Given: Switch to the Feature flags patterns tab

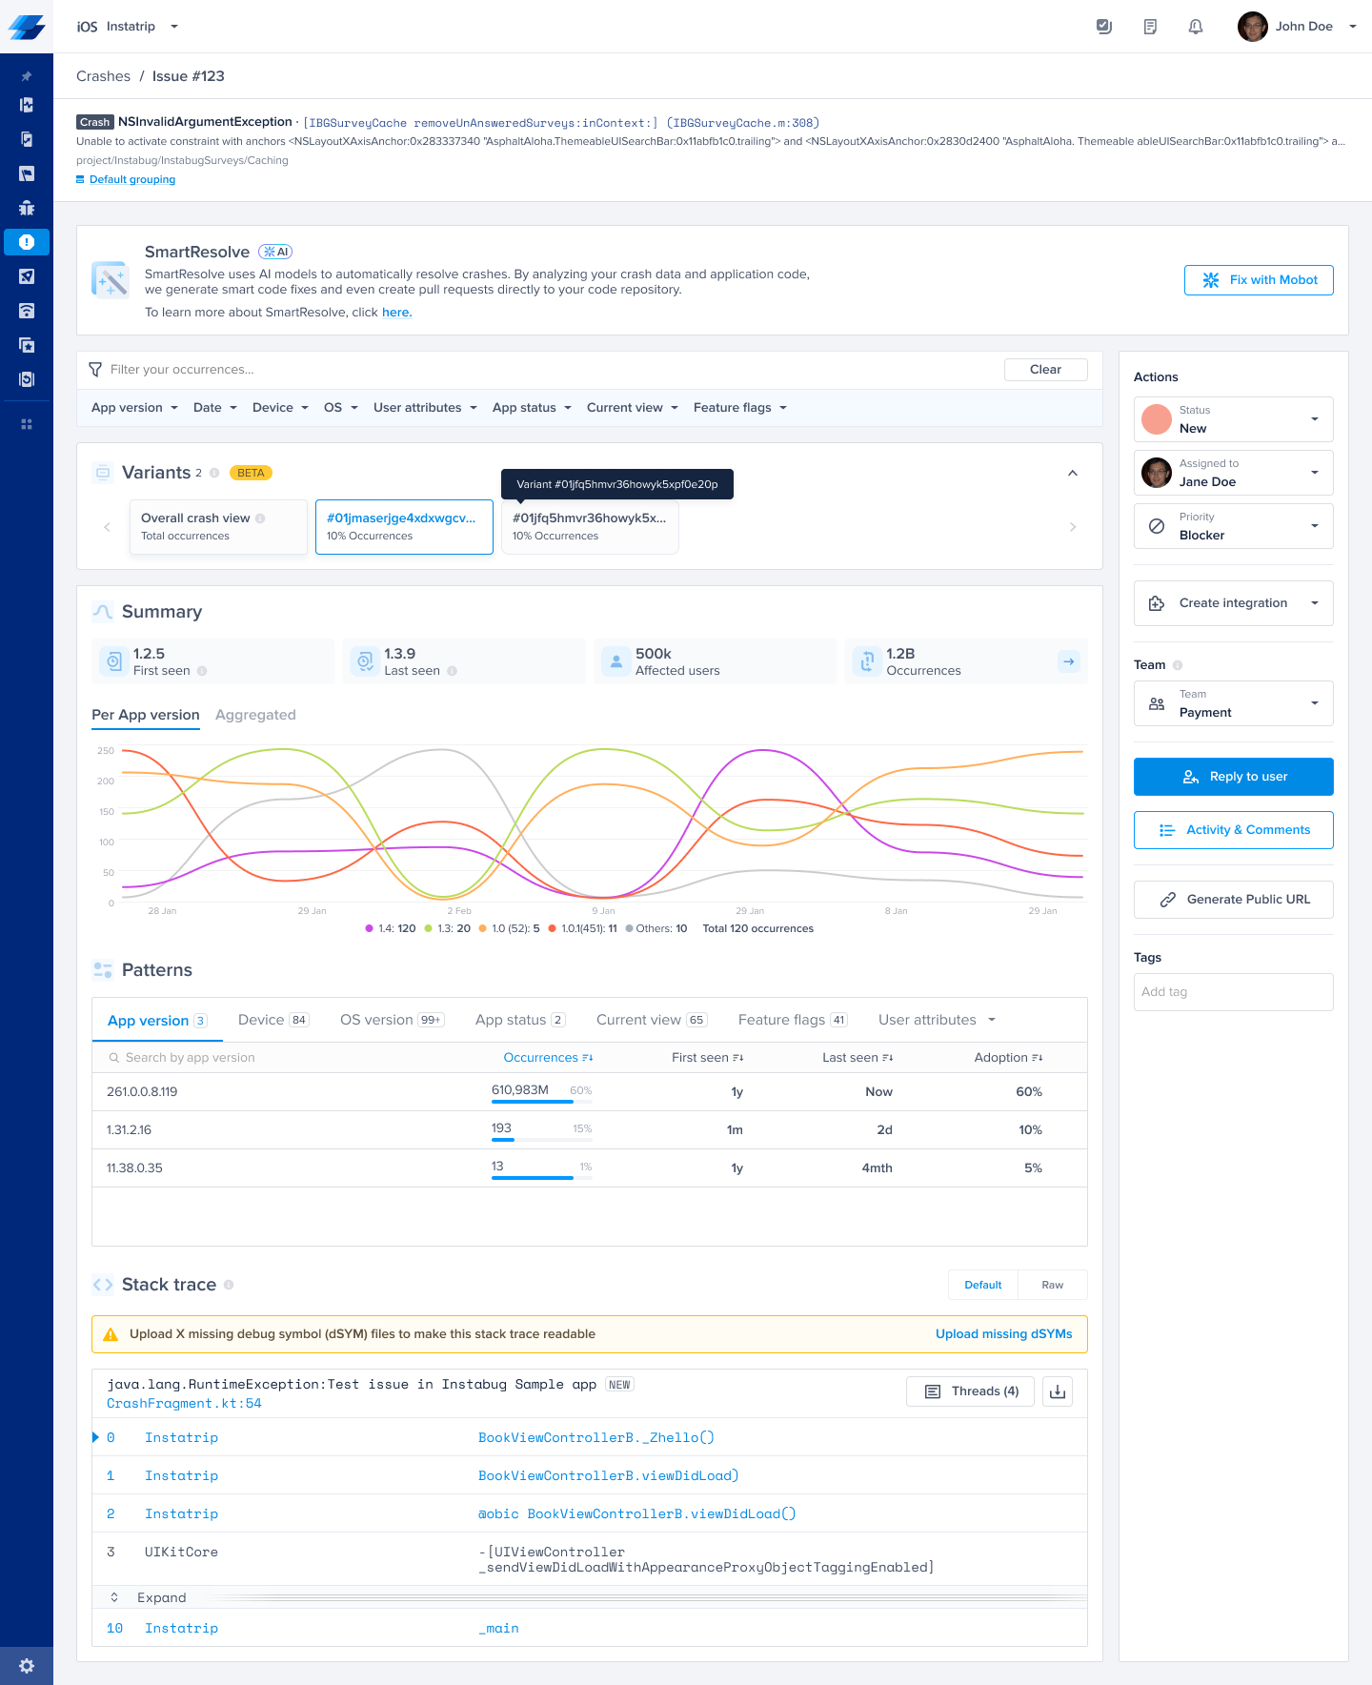Looking at the screenshot, I should (x=793, y=1020).
